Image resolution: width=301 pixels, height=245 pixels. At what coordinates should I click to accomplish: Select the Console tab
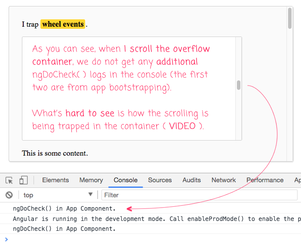pos(126,180)
